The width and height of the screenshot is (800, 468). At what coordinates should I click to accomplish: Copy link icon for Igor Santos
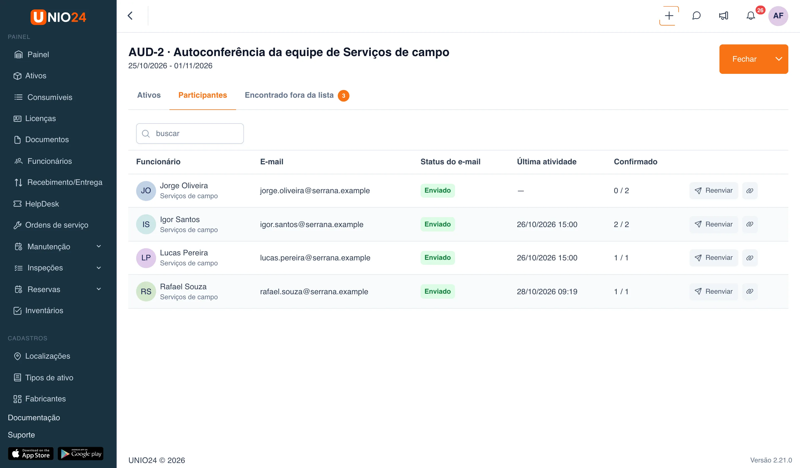(x=749, y=224)
